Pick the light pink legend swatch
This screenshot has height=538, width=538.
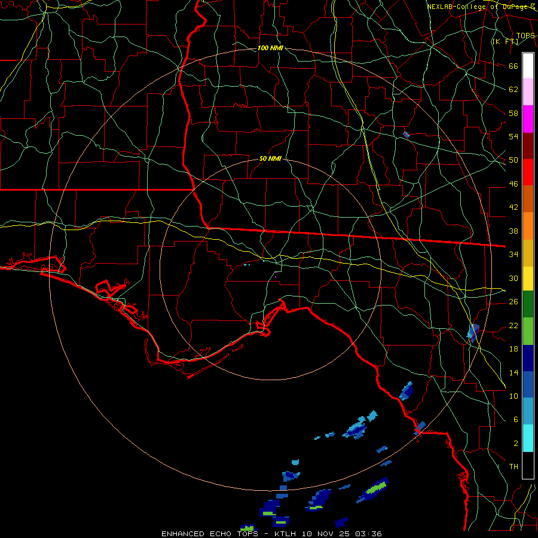pyautogui.click(x=528, y=92)
